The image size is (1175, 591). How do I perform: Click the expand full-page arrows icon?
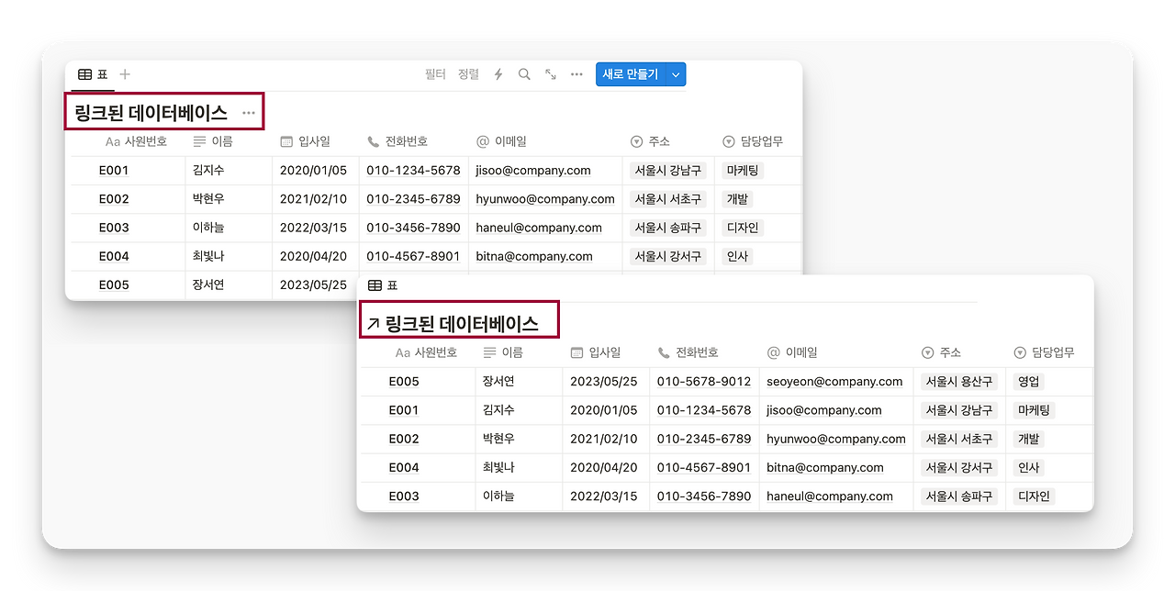click(551, 74)
